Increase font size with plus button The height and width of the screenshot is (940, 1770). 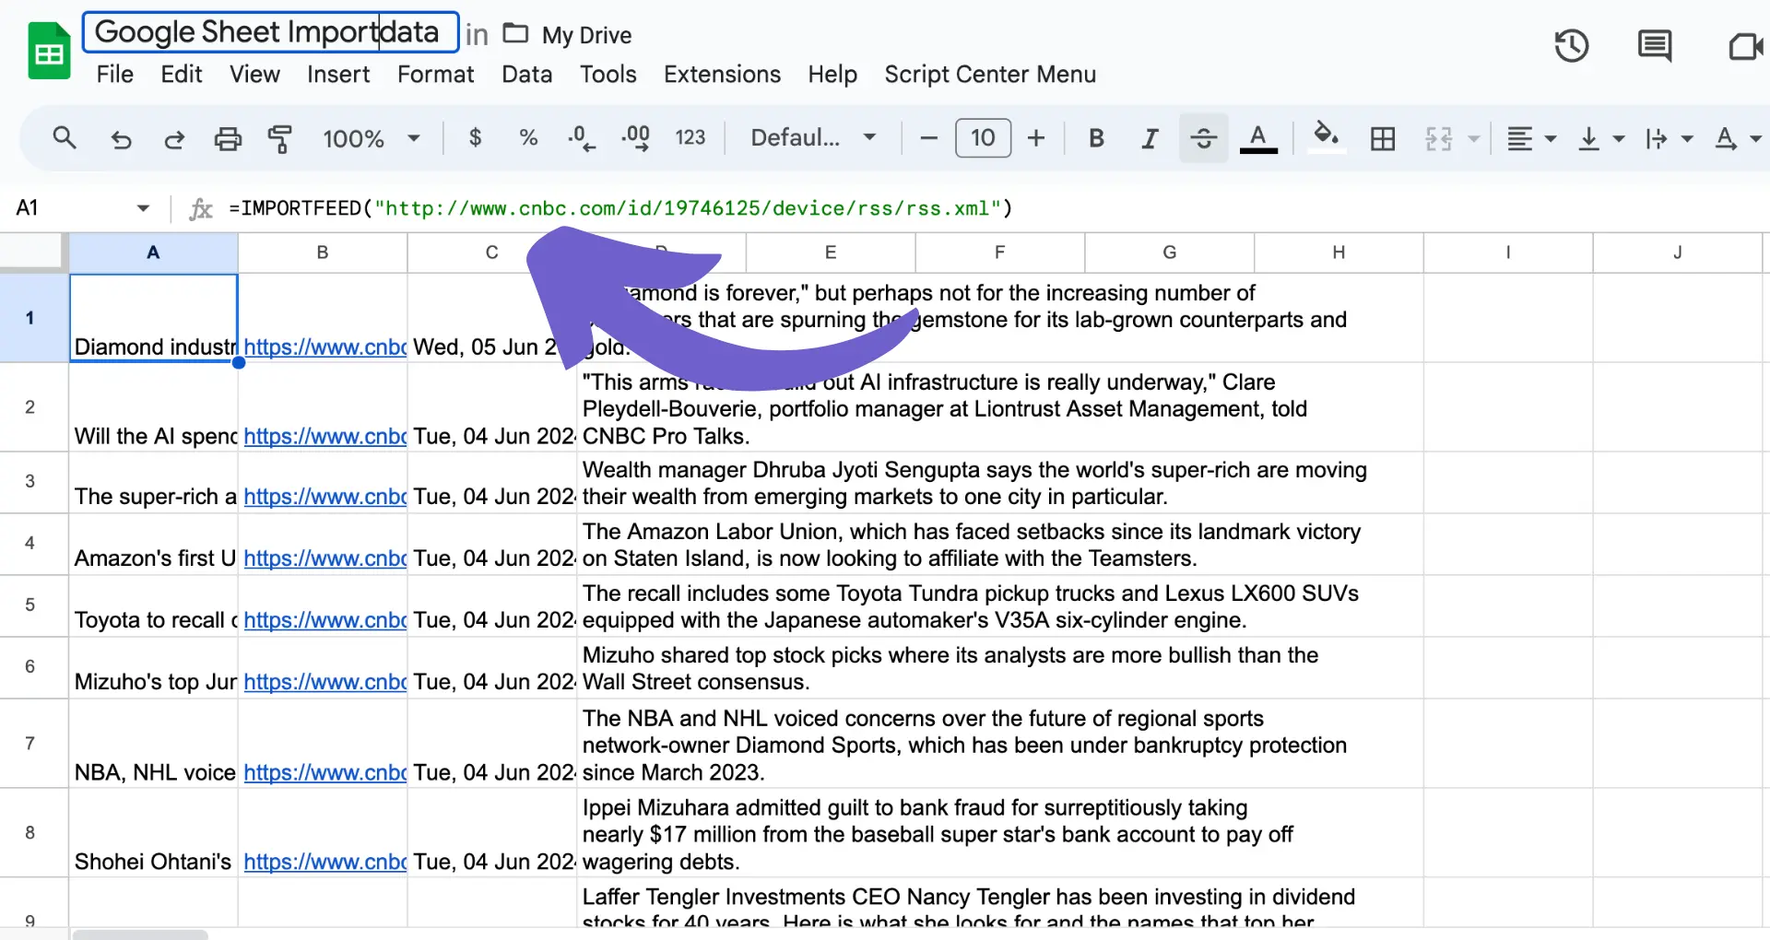click(x=1036, y=138)
